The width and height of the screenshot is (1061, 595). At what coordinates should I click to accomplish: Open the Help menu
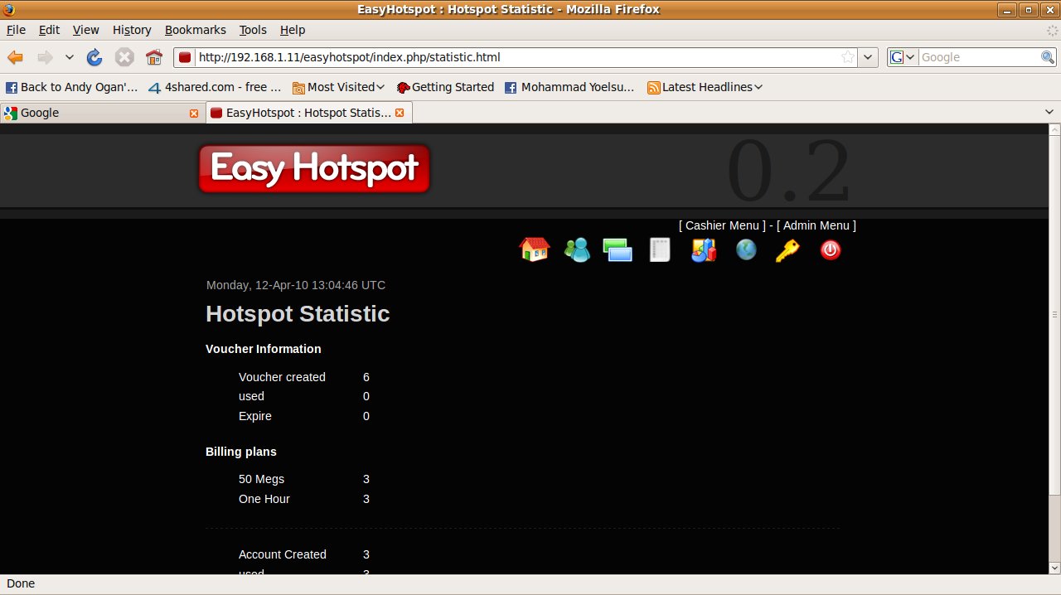pyautogui.click(x=293, y=30)
